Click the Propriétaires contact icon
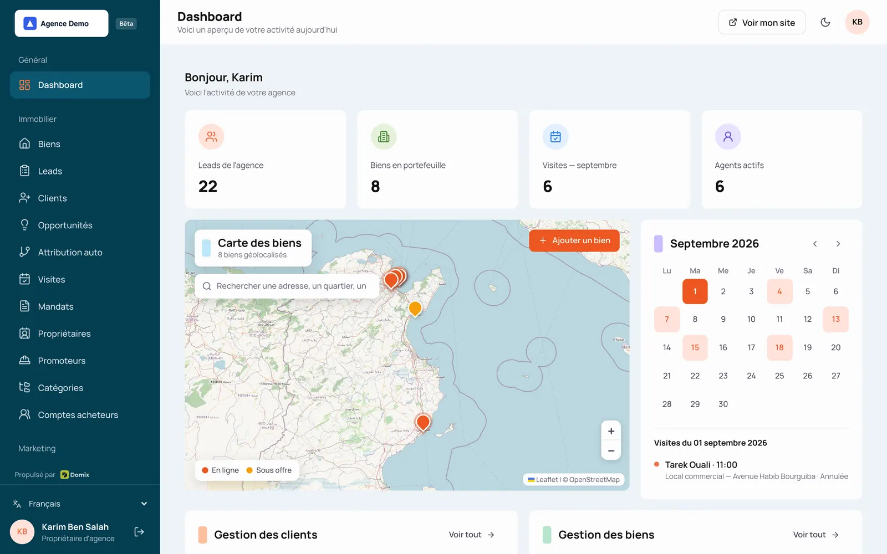The width and height of the screenshot is (887, 554). [24, 334]
